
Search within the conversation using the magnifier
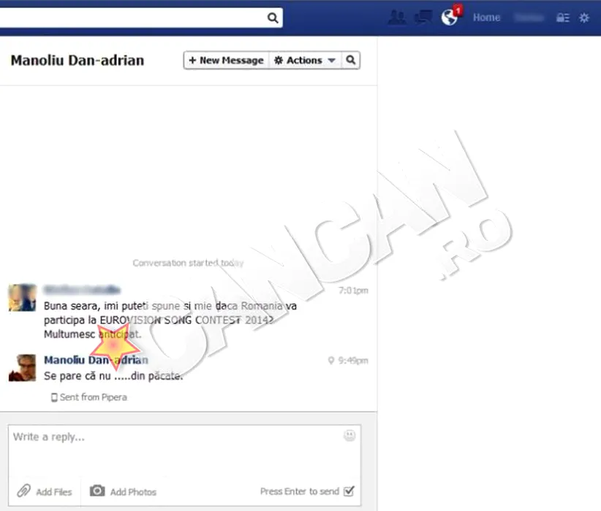(351, 61)
